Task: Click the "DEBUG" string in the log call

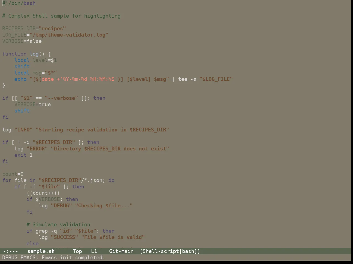Action: coord(61,206)
